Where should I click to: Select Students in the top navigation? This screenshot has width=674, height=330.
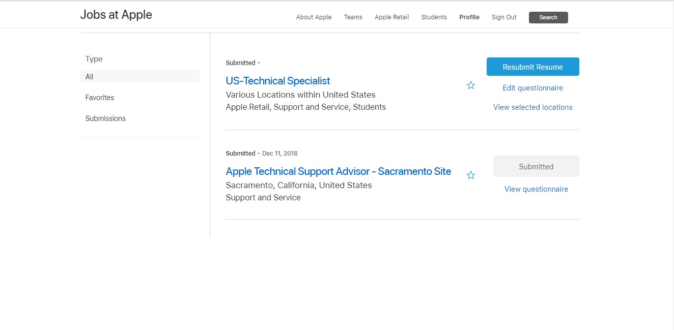pos(434,17)
